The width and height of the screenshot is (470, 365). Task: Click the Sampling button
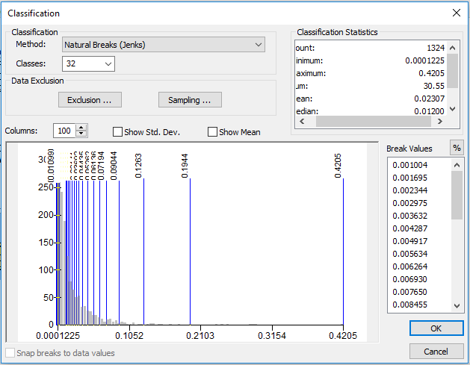click(x=190, y=100)
